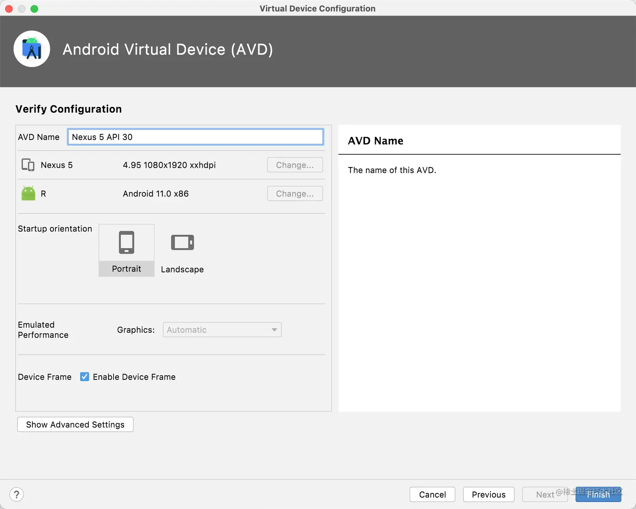Focus the AVD Name input field
Viewport: 636px width, 509px height.
coord(196,137)
